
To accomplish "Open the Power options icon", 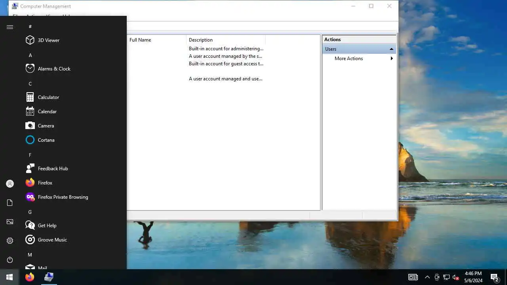I will click(x=10, y=260).
